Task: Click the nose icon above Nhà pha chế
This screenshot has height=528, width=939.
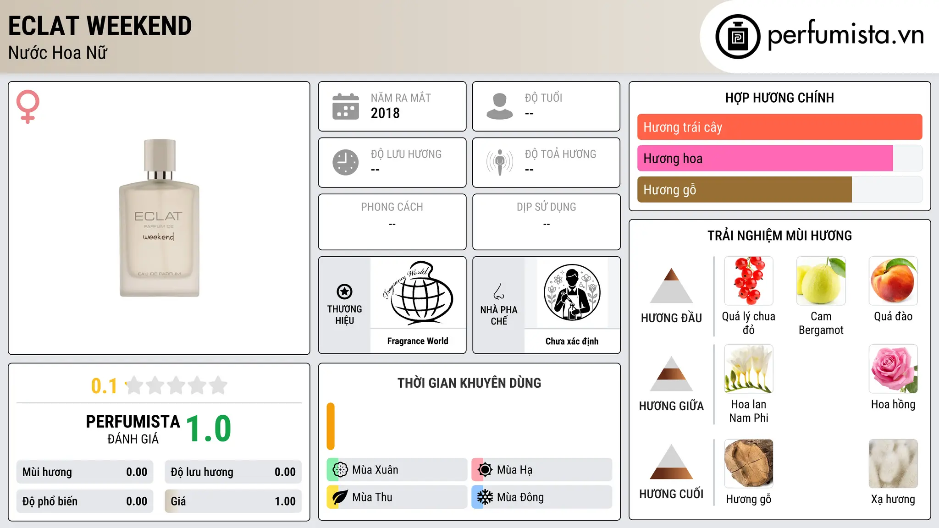Action: pyautogui.click(x=499, y=291)
